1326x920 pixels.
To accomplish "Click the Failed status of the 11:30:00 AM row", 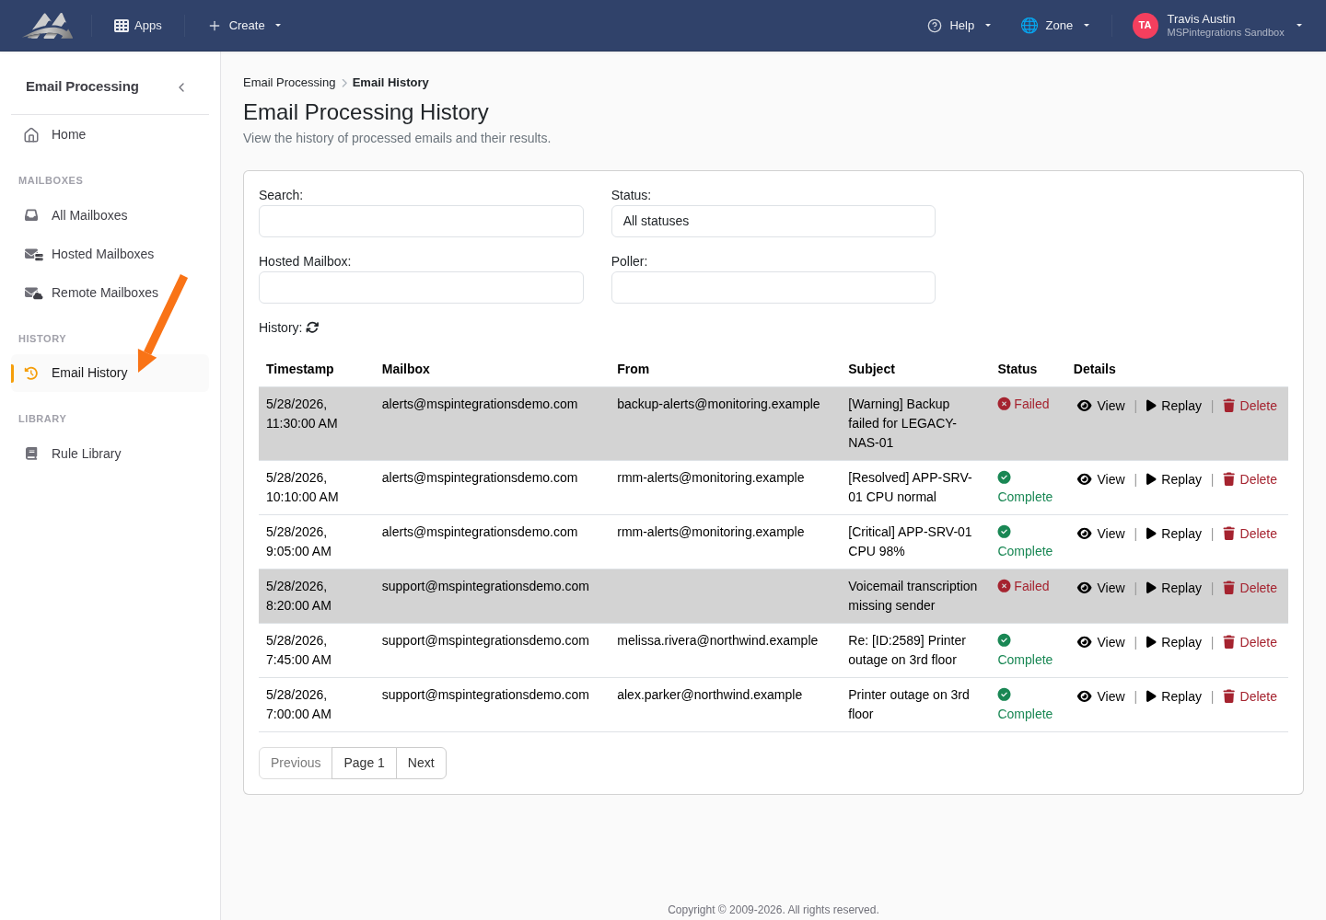I will click(x=1023, y=404).
